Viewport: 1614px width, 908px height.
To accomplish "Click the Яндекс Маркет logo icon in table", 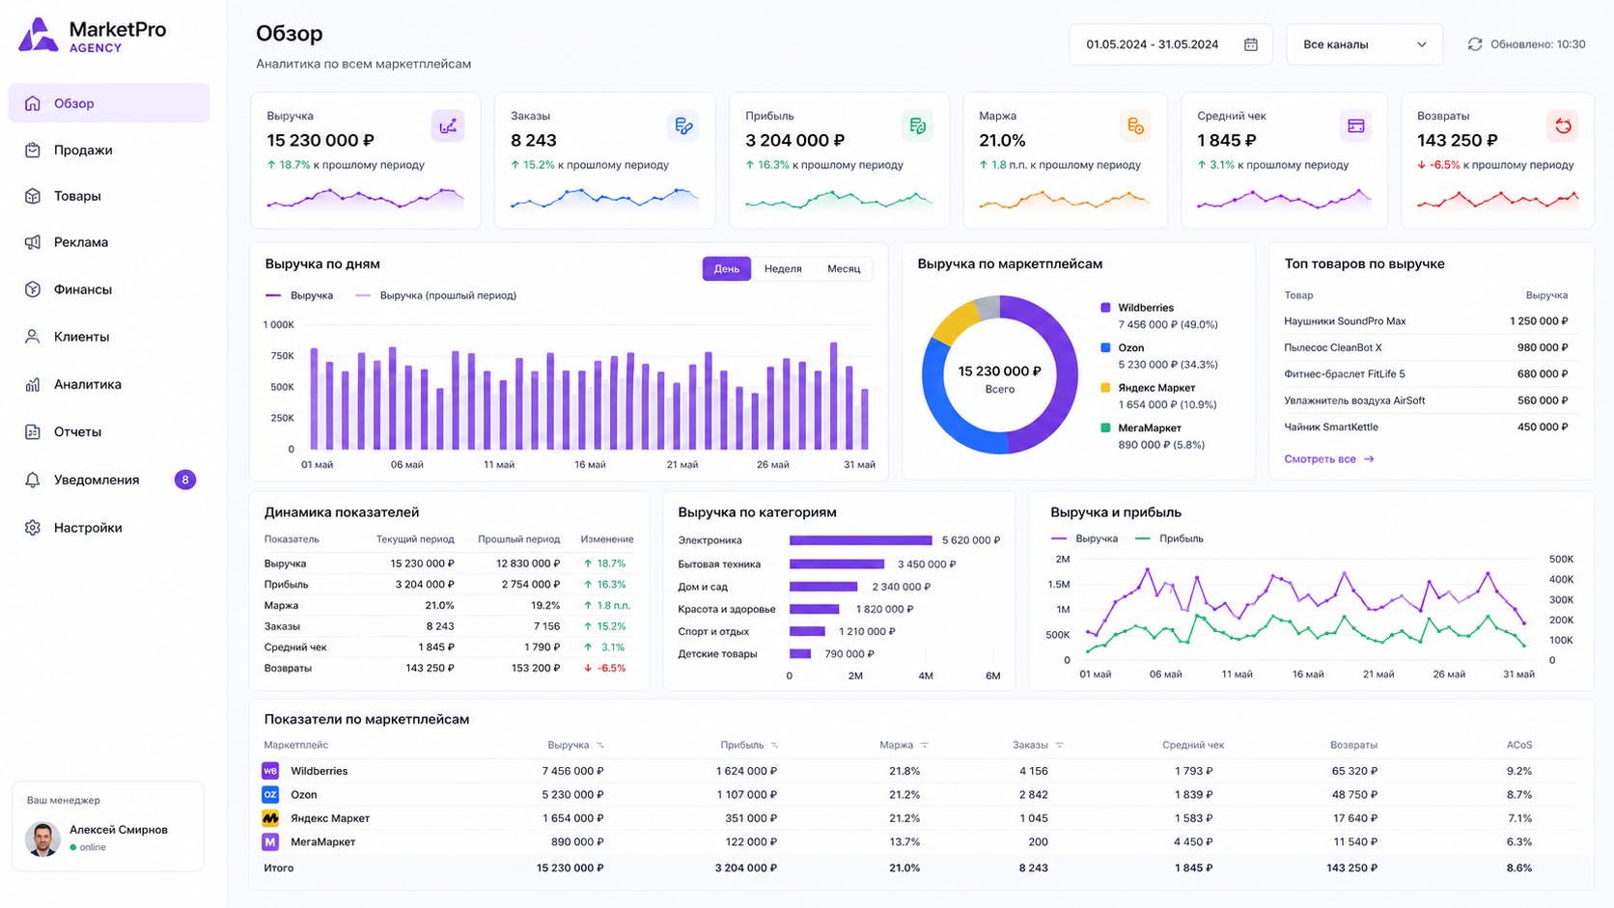I will (270, 818).
